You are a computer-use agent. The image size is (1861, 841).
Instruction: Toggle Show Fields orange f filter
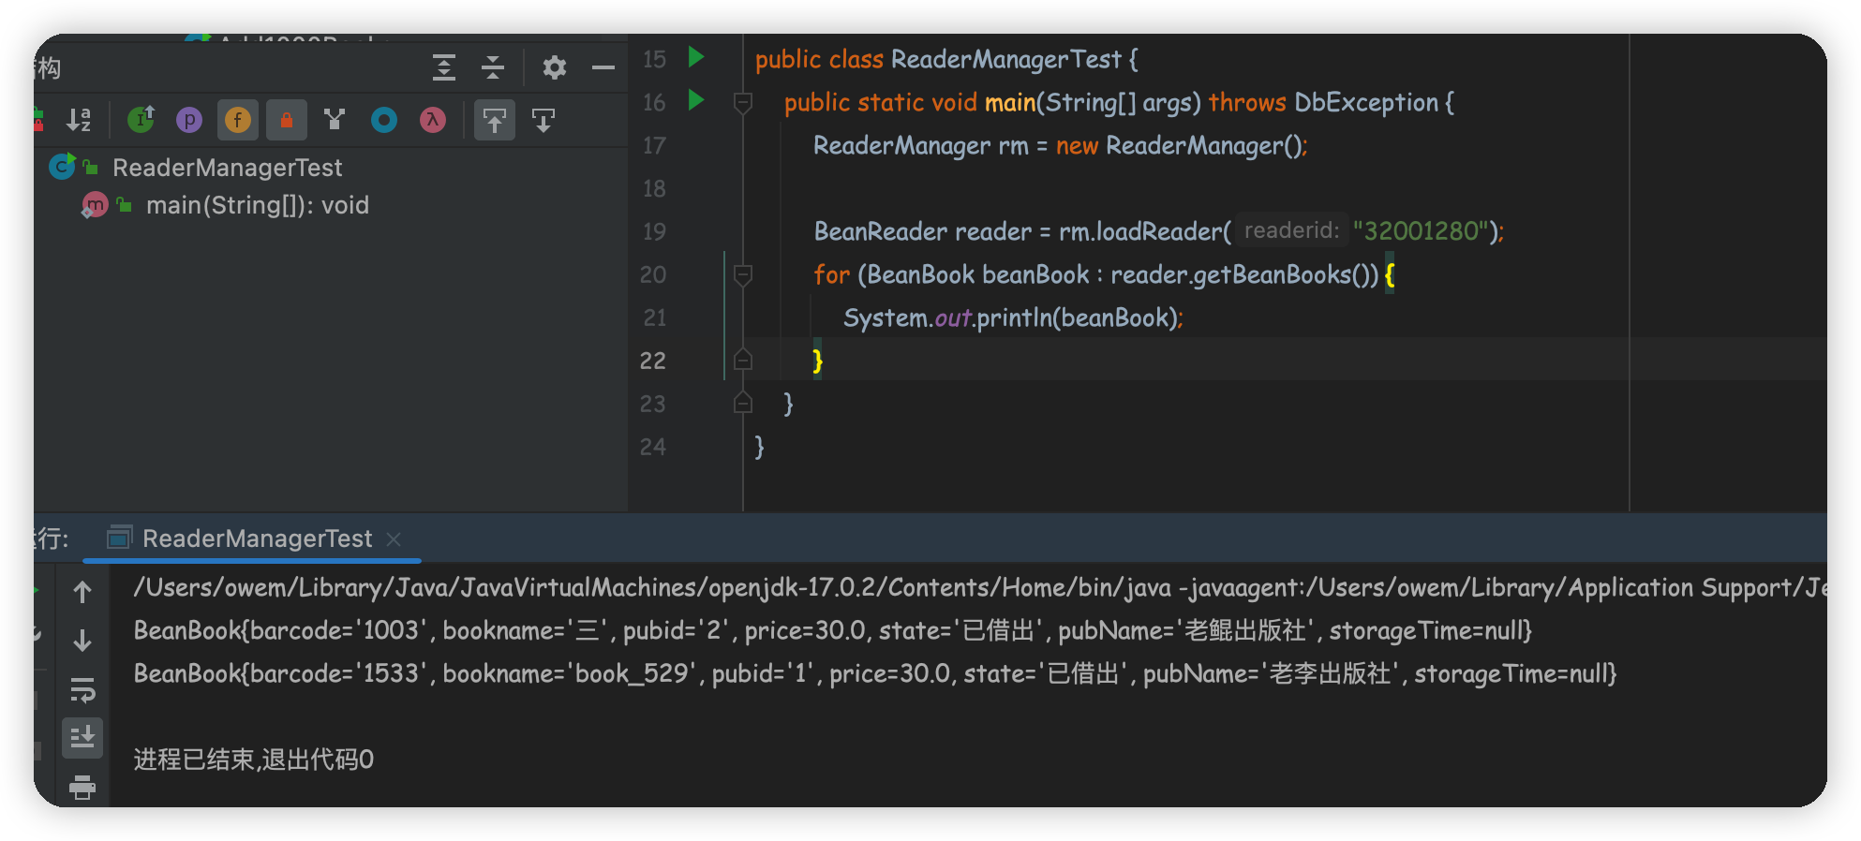(238, 120)
